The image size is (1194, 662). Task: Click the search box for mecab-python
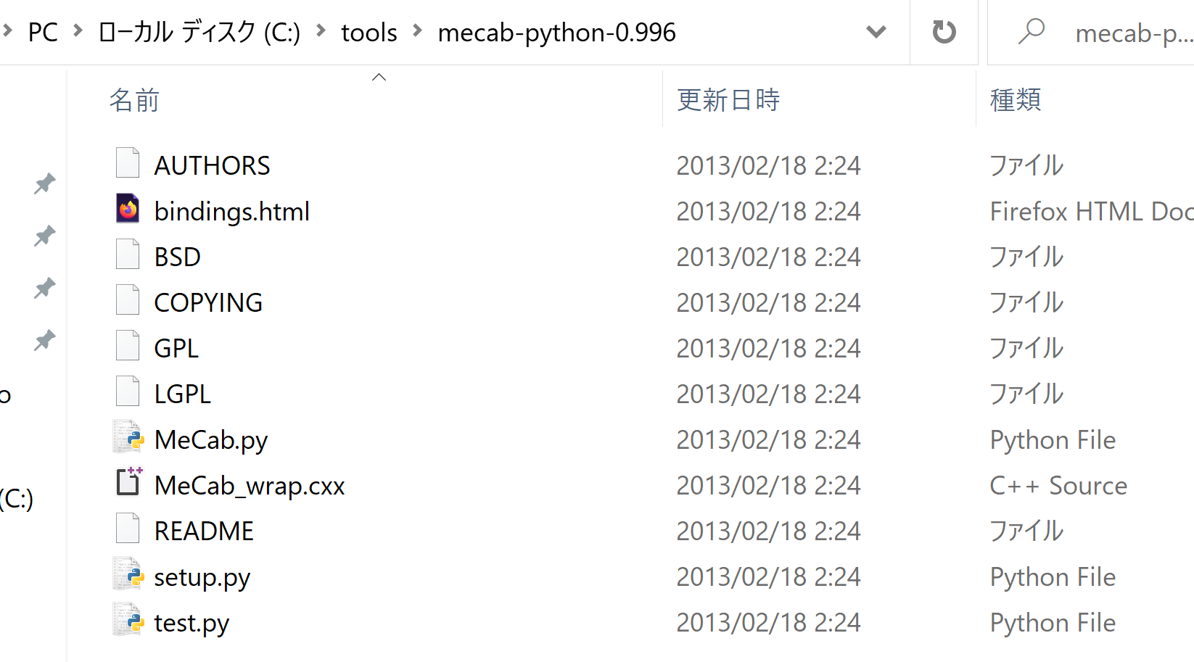click(1091, 33)
